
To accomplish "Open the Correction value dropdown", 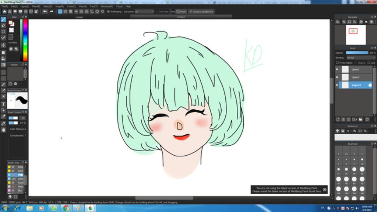I will tap(144, 11).
